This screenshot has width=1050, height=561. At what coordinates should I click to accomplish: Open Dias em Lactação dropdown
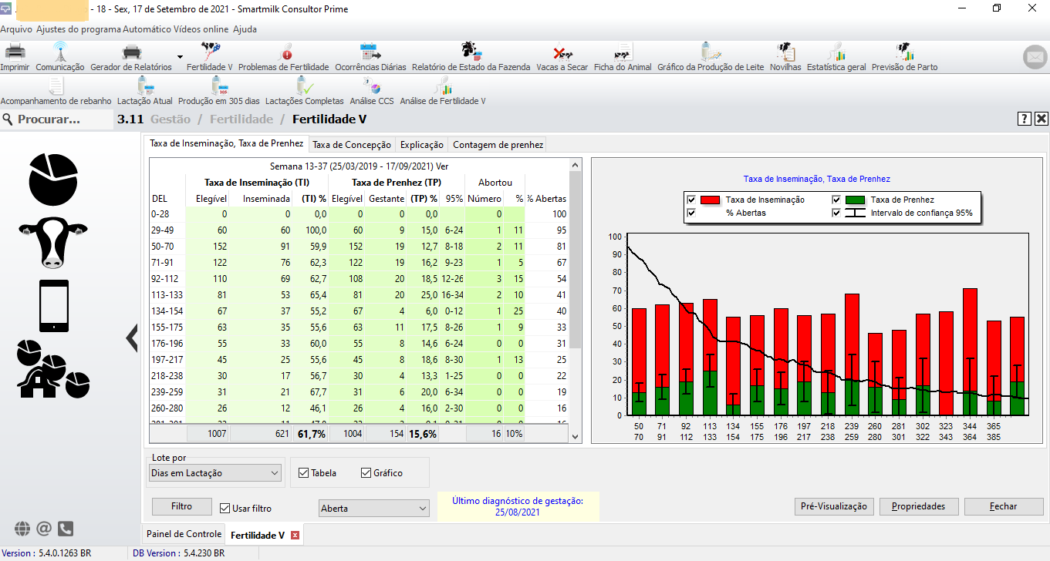point(214,472)
